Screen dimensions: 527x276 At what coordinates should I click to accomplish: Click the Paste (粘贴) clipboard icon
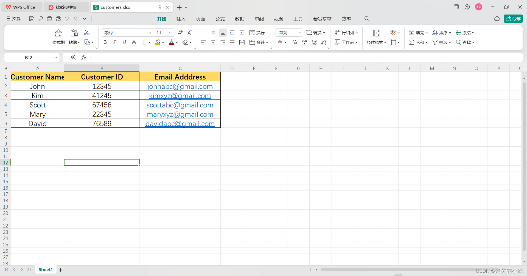74,33
